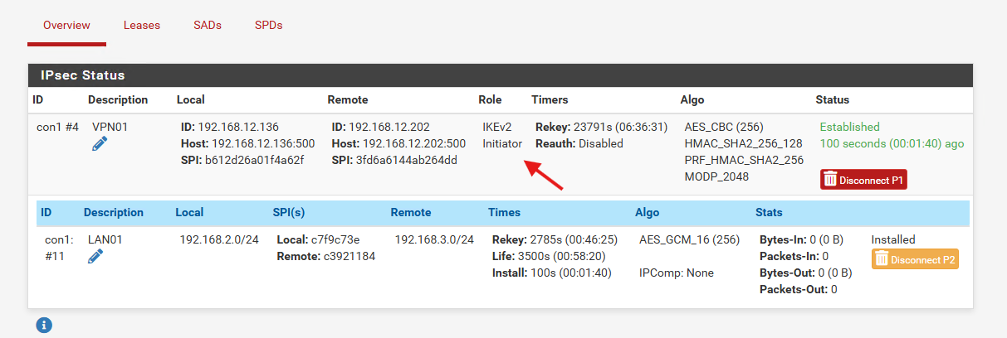Click the IPsec Status panel header

point(500,75)
